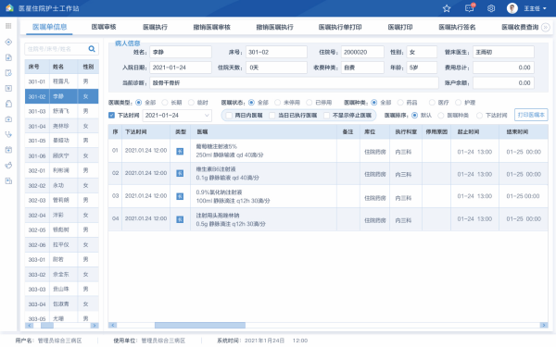The image size is (556, 347).
Task: Click orders table scrollbar right arrow
Action: tap(544, 325)
